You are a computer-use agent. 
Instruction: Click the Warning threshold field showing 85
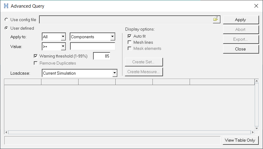102,56
